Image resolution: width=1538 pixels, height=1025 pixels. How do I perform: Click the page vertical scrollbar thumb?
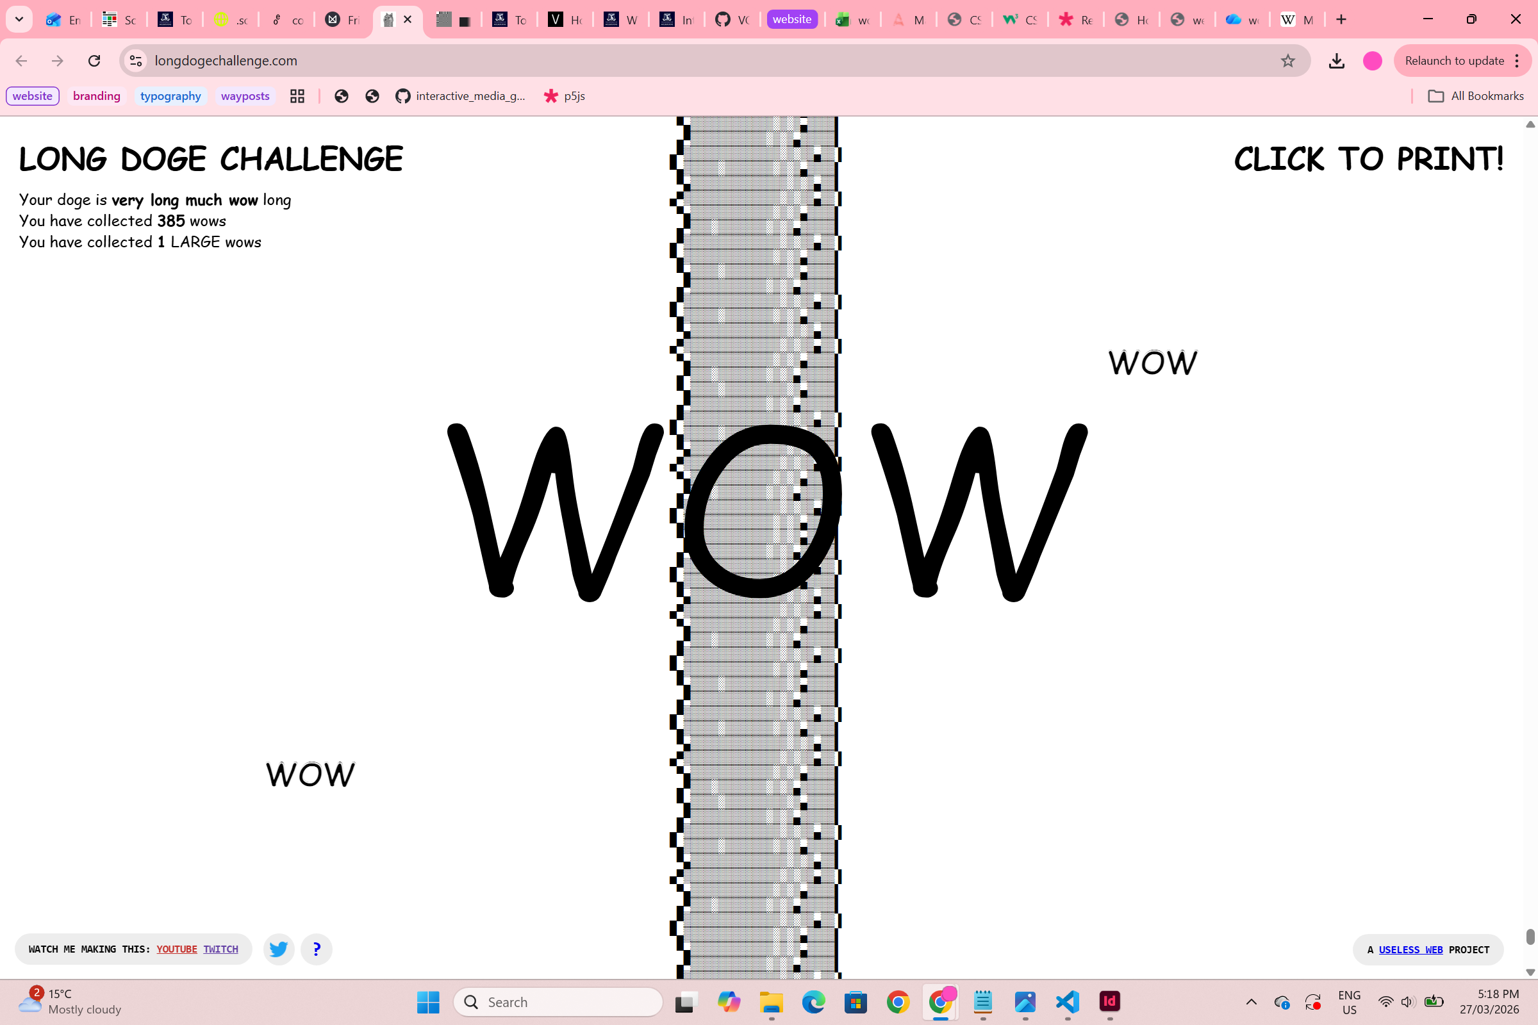point(1530,937)
